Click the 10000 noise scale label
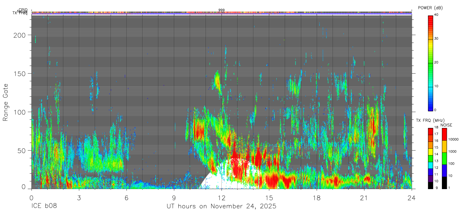This screenshot has height=214, width=463. point(453,139)
